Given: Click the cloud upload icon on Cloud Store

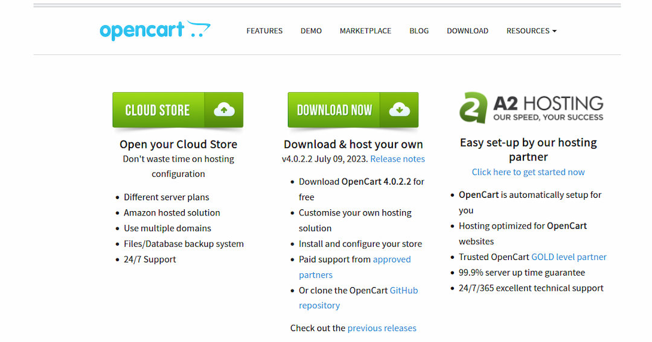Looking at the screenshot, I should (x=224, y=110).
